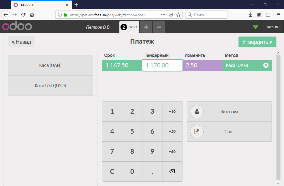The image size is (284, 186).
Task: Bookmark this page with star
Action: [178, 15]
